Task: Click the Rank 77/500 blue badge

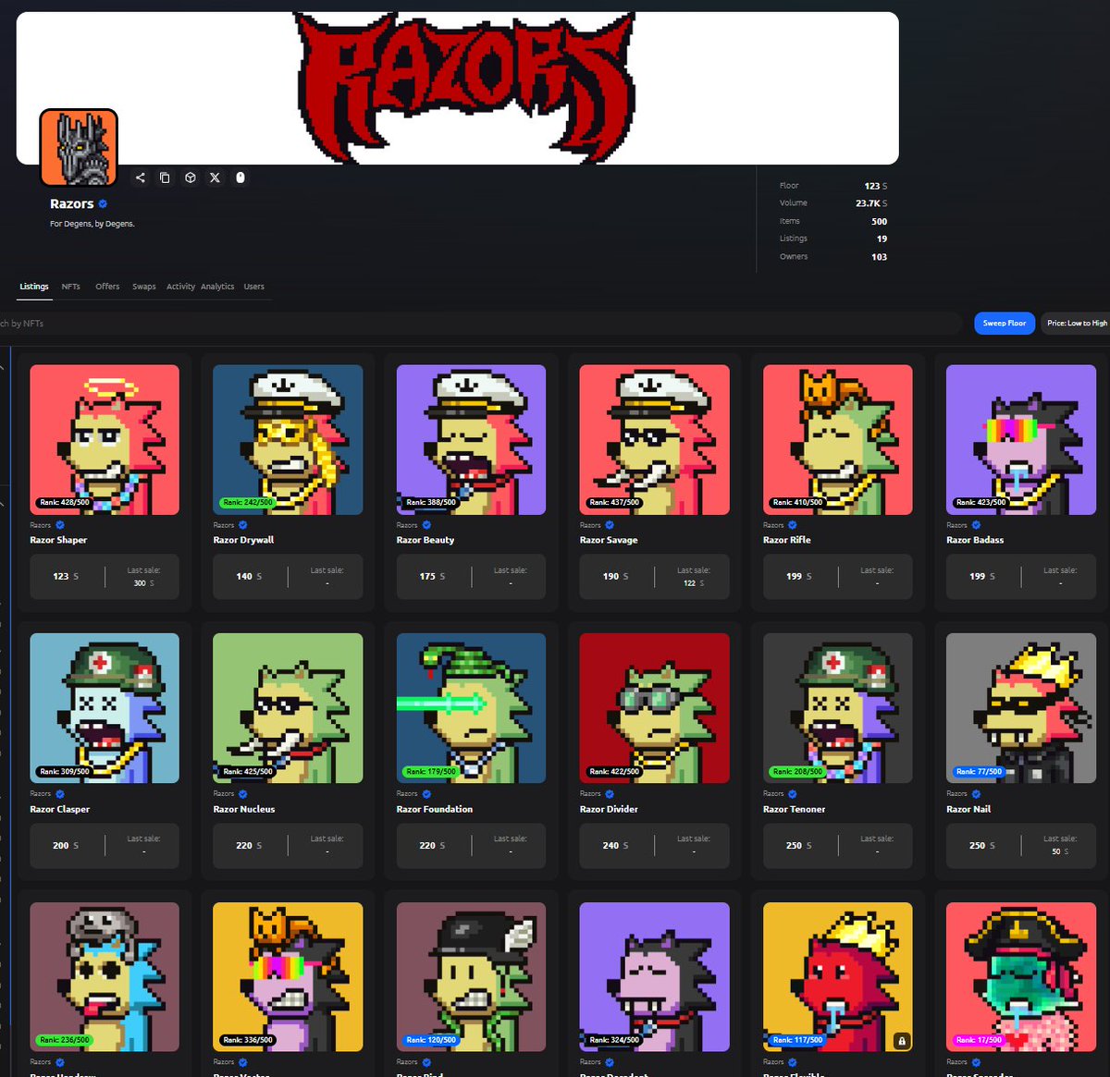Action: click(x=979, y=771)
